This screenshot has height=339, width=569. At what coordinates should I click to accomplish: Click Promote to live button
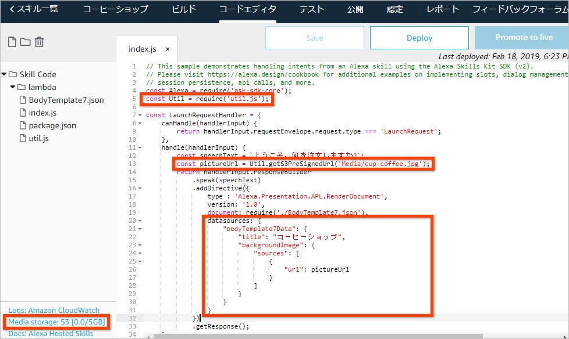coord(522,38)
